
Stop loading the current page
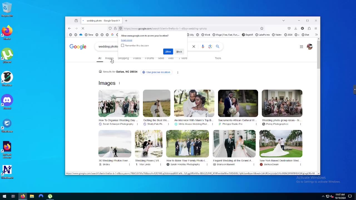pyautogui.click(x=83, y=28)
